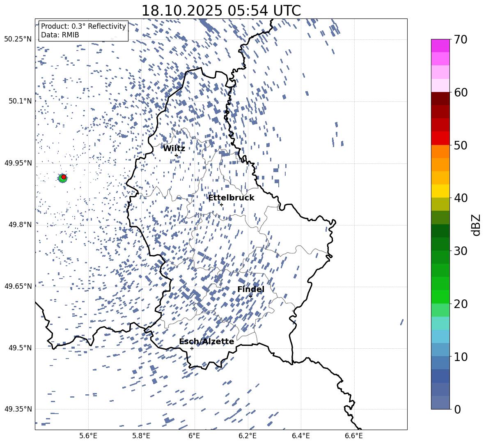The width and height of the screenshot is (486, 444).
Task: Click the Esch/Alzette cross marker
Action: 192,348
